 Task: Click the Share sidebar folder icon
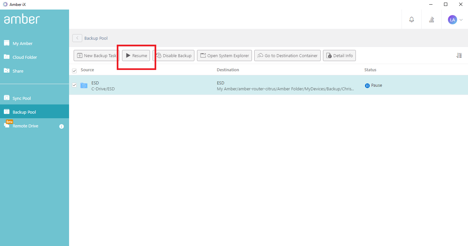[x=7, y=71]
